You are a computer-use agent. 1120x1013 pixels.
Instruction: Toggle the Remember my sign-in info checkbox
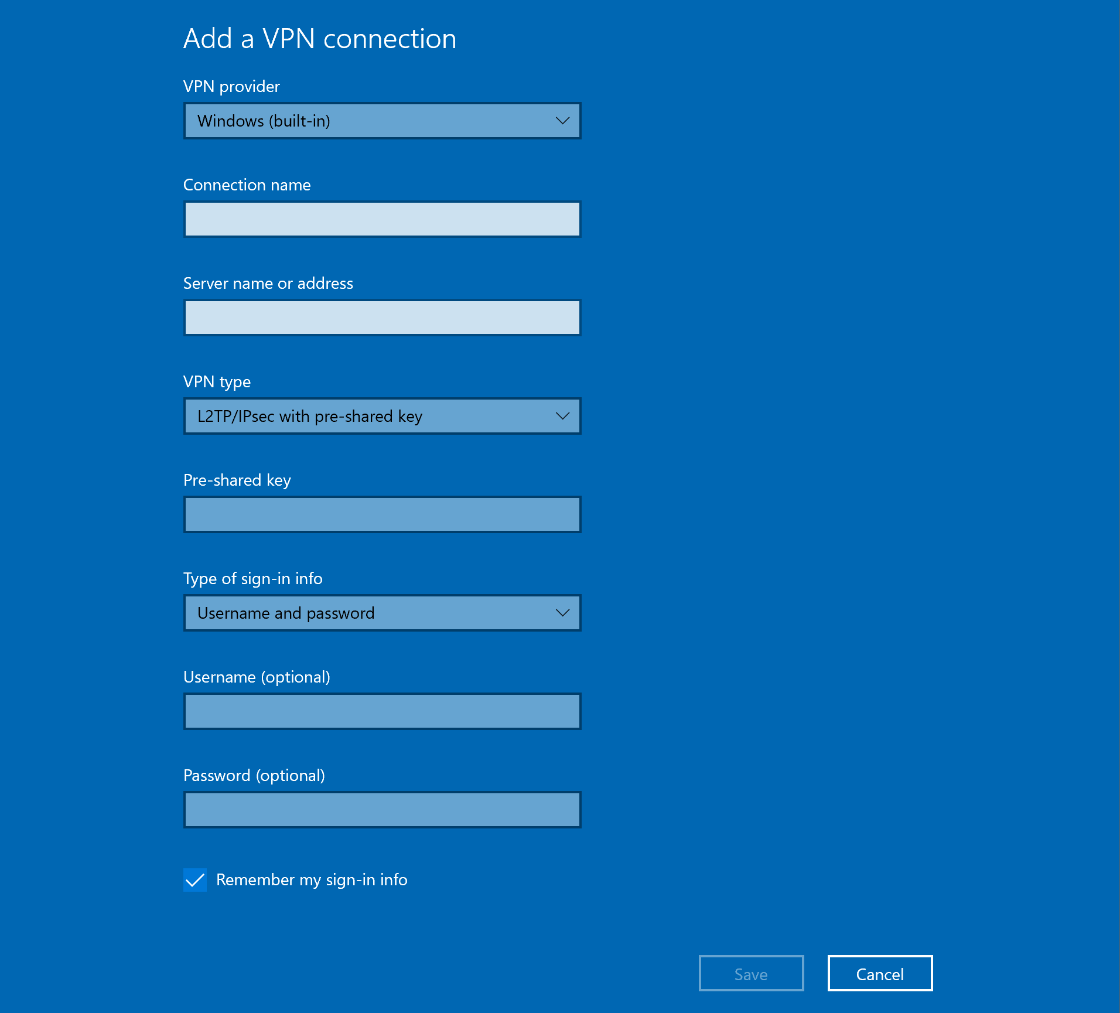coord(195,880)
